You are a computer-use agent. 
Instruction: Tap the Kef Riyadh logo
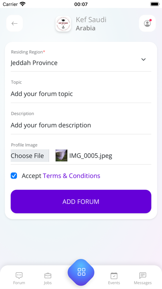63,24
